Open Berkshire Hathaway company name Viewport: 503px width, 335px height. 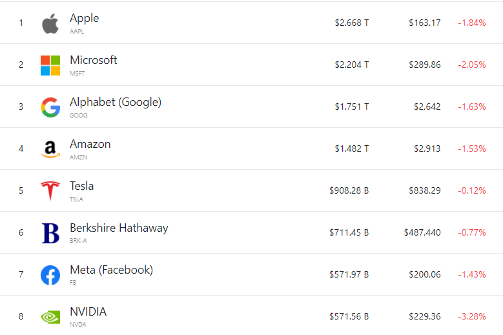pyautogui.click(x=119, y=228)
